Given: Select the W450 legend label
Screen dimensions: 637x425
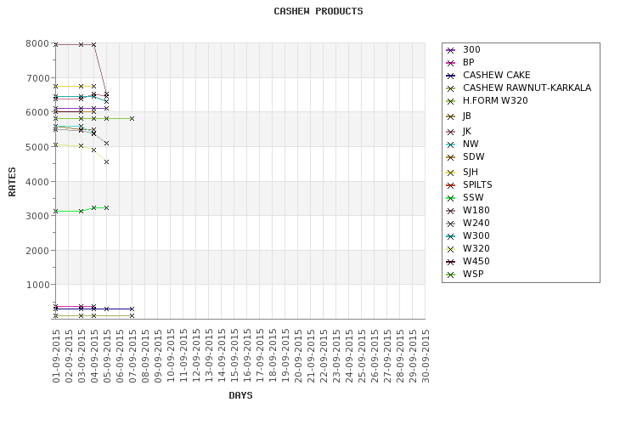Looking at the screenshot, I should 476,261.
